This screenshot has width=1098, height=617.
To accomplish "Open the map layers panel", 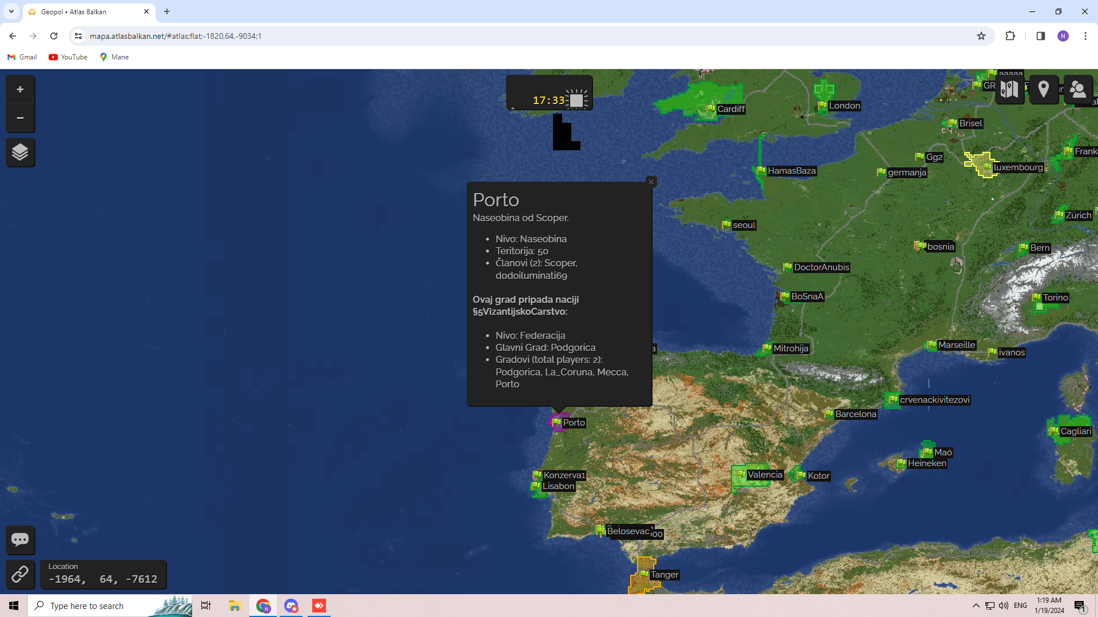I will click(x=20, y=153).
